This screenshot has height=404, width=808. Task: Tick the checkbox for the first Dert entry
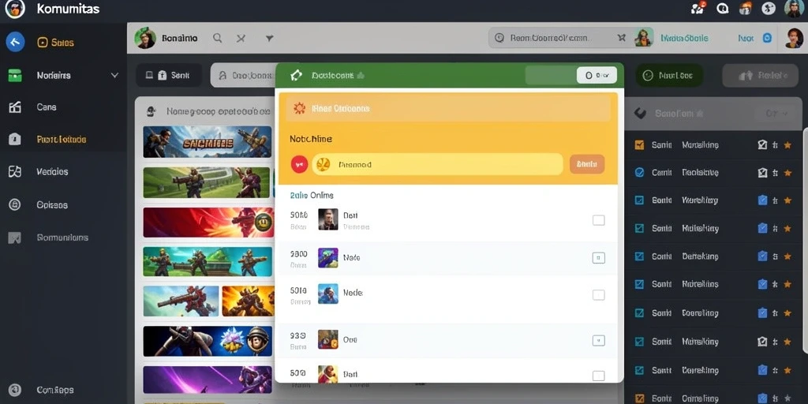coord(598,221)
